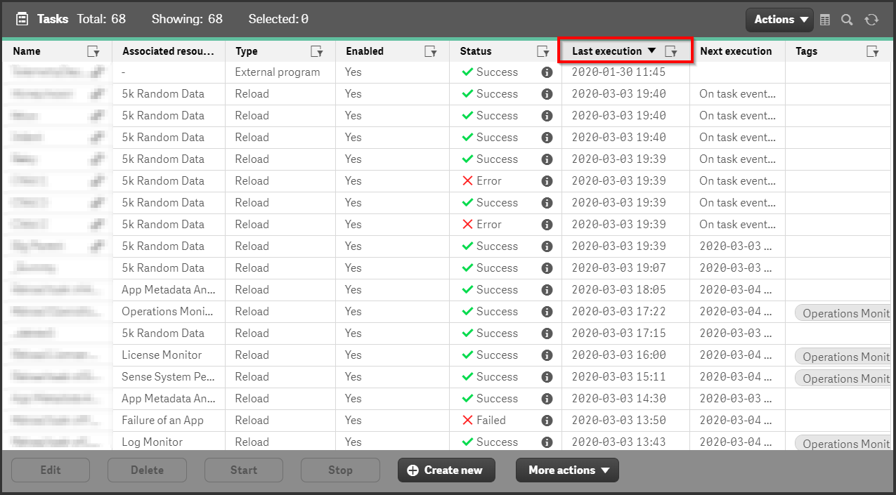This screenshot has width=896, height=495.
Task: Click the Delete button
Action: click(x=147, y=470)
